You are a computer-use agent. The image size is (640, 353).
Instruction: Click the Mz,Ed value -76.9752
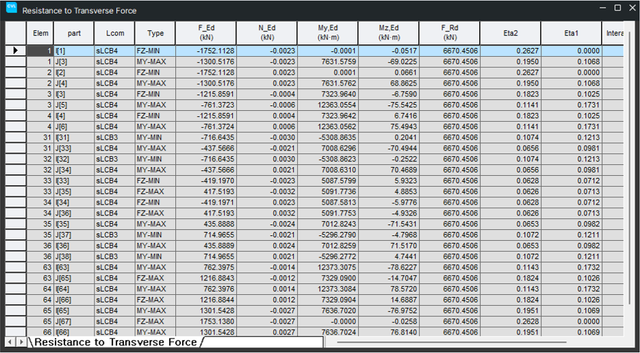click(x=389, y=311)
